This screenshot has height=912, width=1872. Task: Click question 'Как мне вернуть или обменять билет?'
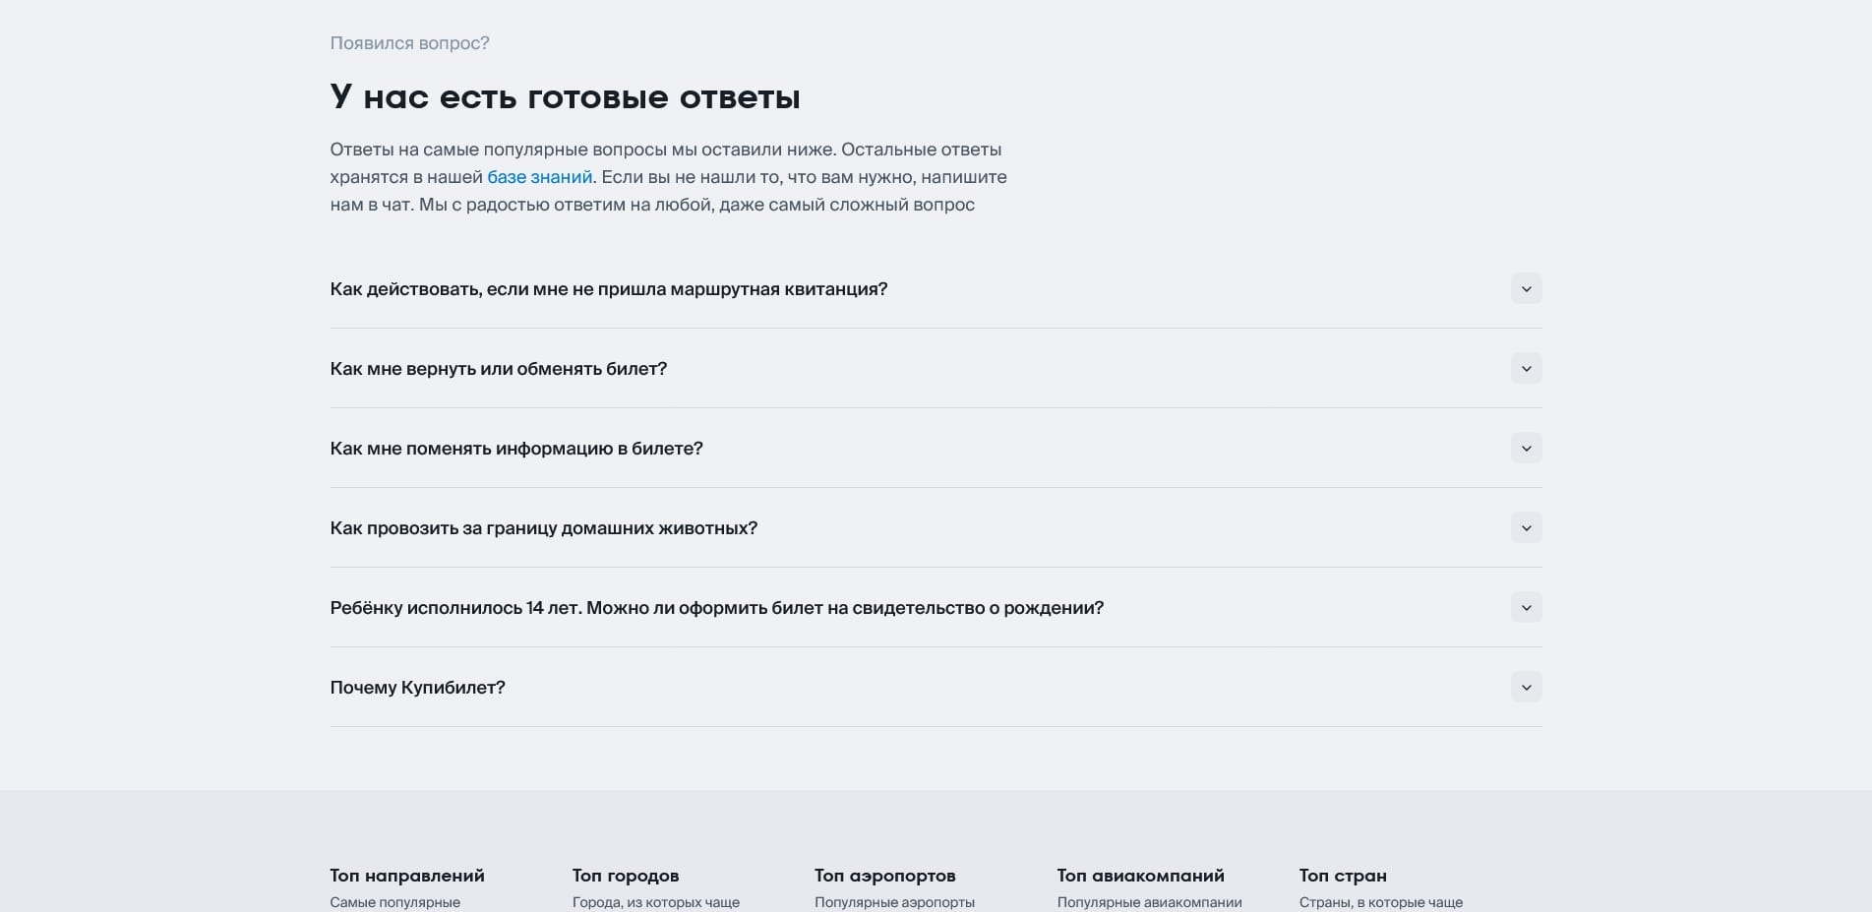[498, 369]
